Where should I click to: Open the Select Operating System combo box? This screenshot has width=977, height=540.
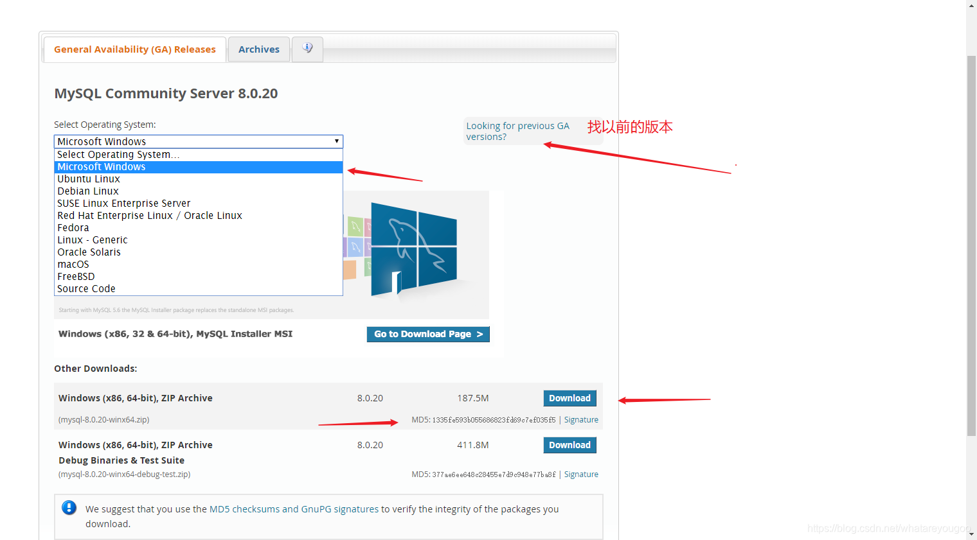pos(199,141)
